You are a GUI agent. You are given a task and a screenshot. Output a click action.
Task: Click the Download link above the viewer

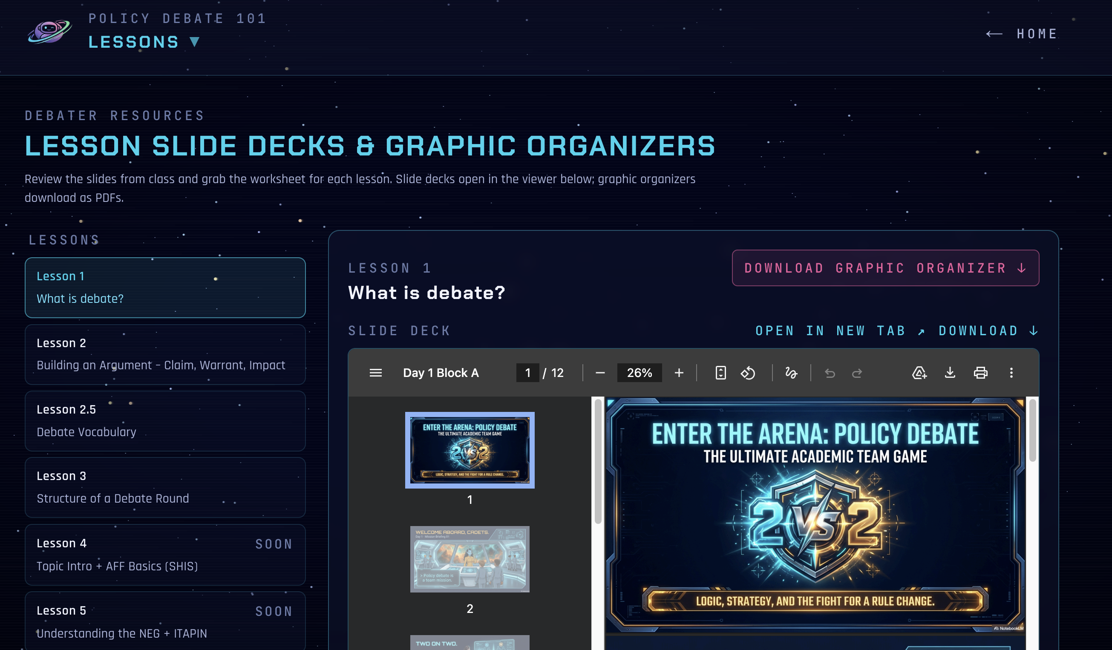point(988,331)
